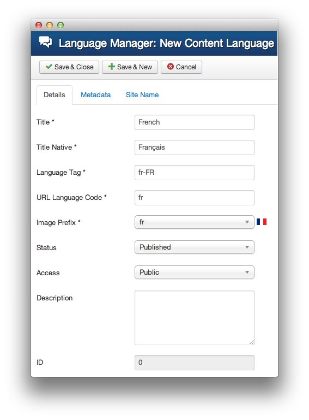Minimize the window with the yellow button
This screenshot has height=420, width=309.
50,25
